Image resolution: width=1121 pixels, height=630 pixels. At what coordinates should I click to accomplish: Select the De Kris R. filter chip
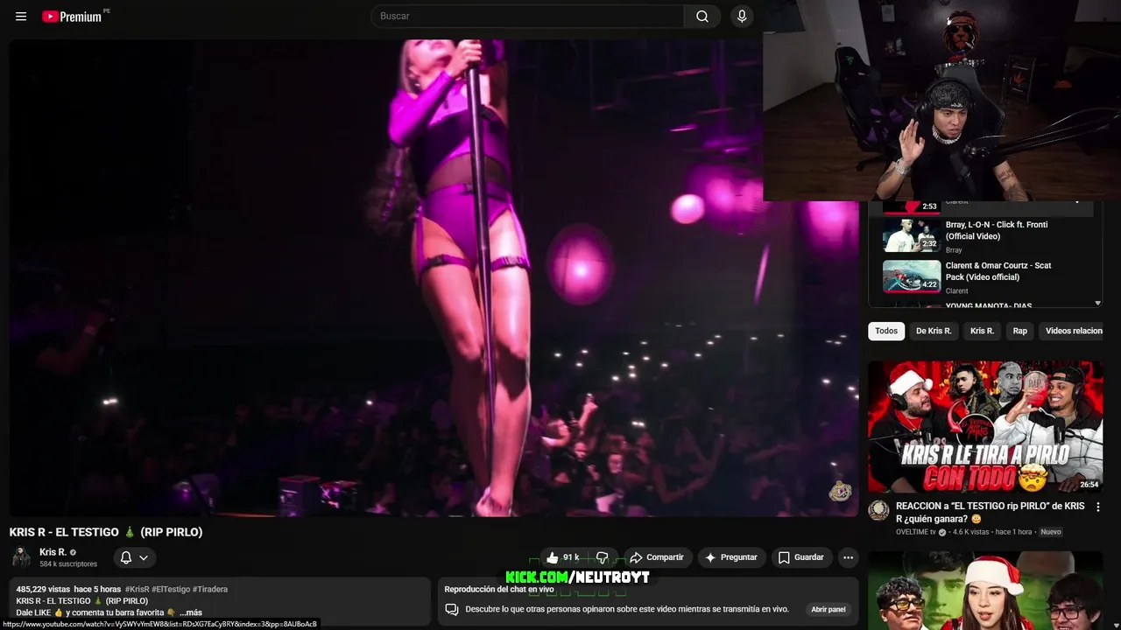(934, 331)
